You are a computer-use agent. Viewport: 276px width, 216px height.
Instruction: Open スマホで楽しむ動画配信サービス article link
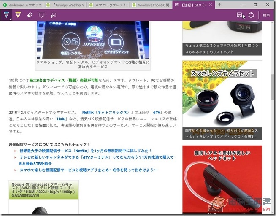click(88, 170)
